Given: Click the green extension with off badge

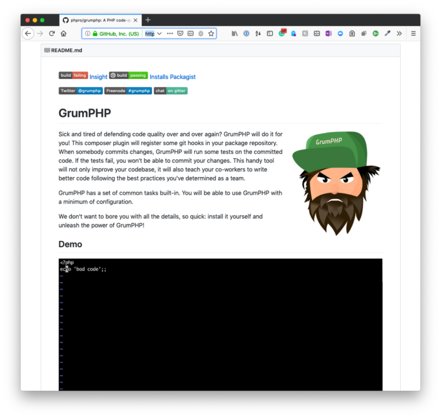Looking at the screenshot, I should [x=282, y=33].
